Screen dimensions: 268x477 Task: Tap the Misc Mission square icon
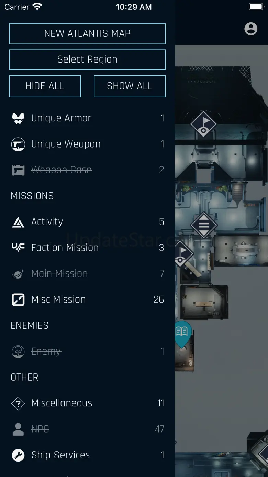pyautogui.click(x=18, y=300)
